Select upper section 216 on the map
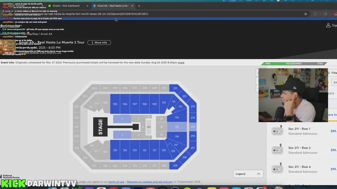 [193, 136]
